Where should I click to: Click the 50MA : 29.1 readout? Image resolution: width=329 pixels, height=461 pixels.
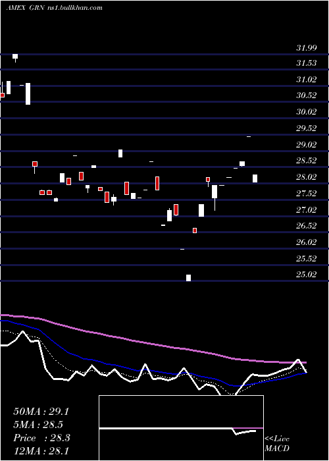pos(41,412)
